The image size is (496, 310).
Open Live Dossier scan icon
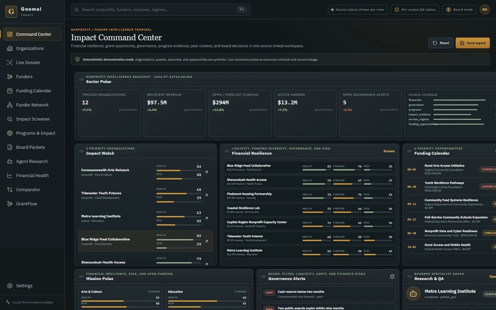point(10,63)
